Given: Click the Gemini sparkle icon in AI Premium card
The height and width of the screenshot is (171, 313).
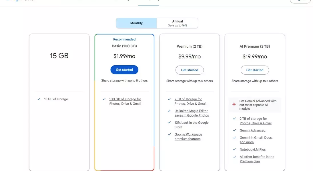Looking at the screenshot, I should click(234, 105).
